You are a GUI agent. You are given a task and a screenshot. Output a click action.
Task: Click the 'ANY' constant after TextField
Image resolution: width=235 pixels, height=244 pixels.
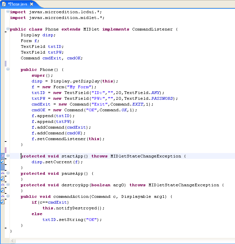(x=155, y=93)
